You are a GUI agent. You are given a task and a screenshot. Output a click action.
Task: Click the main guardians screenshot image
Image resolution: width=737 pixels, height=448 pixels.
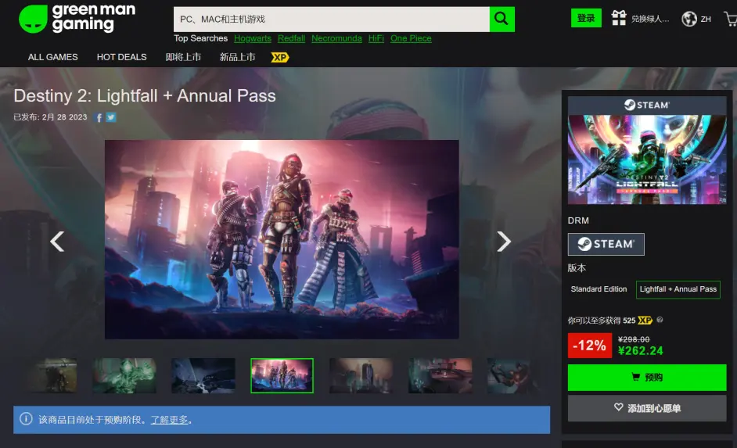point(282,239)
